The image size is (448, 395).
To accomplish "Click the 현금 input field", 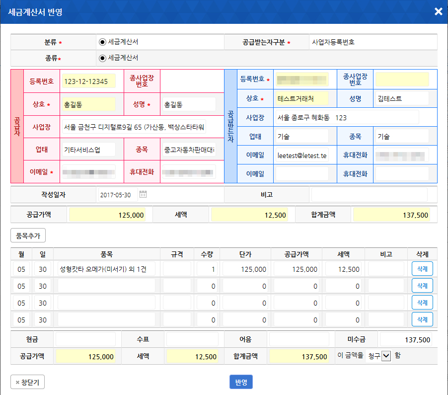I will tap(86, 339).
